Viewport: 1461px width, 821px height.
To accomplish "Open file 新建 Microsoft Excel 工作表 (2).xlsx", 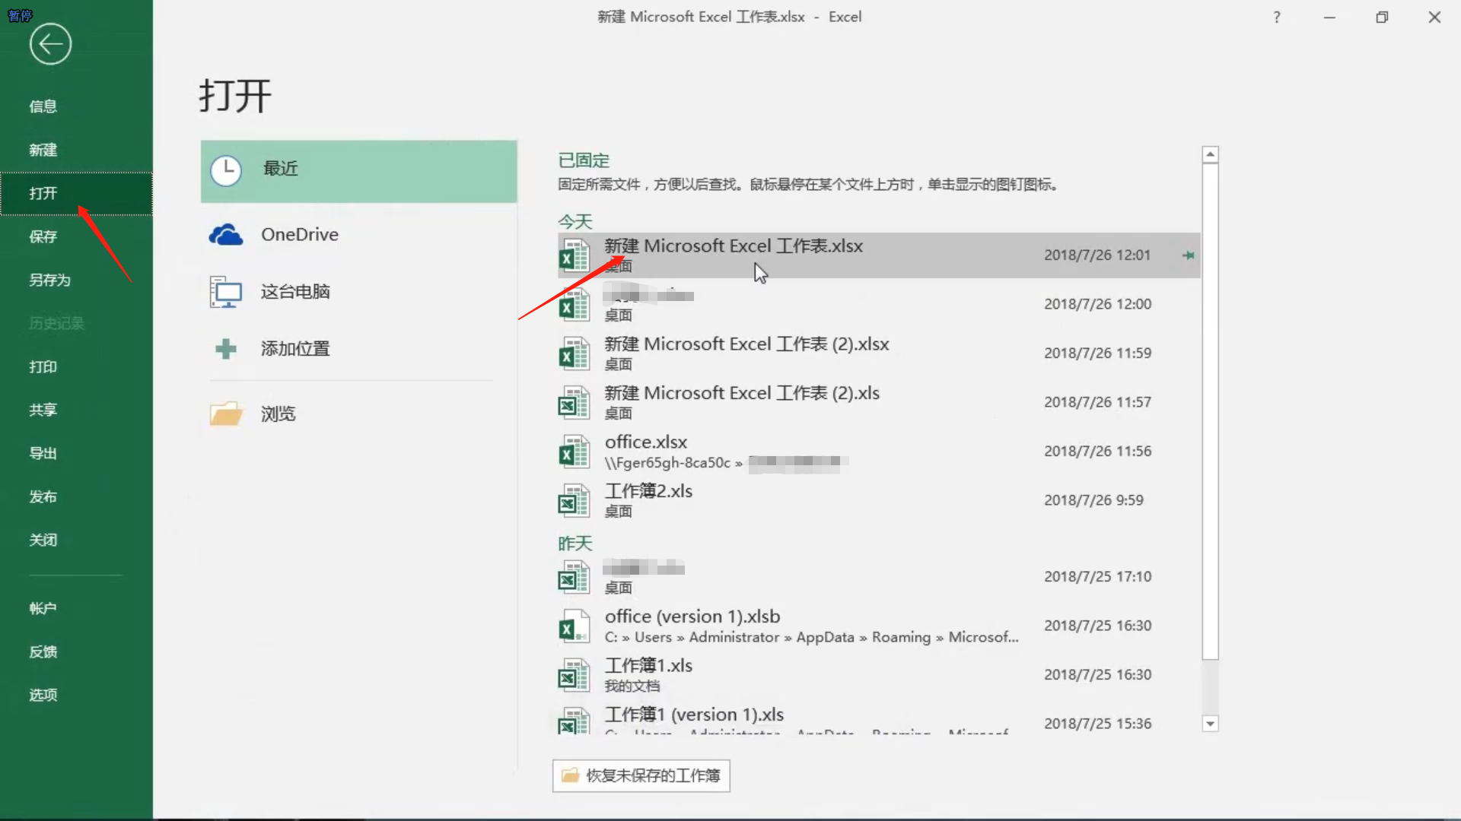I will tap(879, 353).
